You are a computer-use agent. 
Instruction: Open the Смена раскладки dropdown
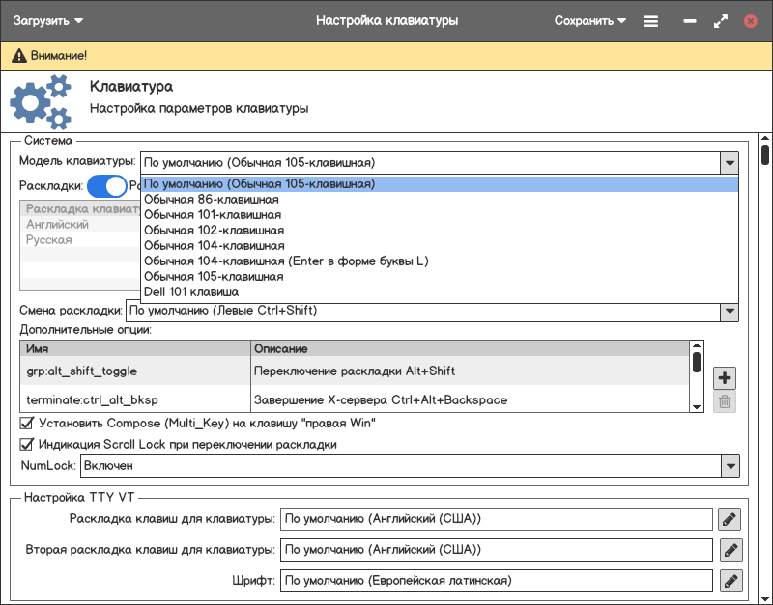(730, 311)
